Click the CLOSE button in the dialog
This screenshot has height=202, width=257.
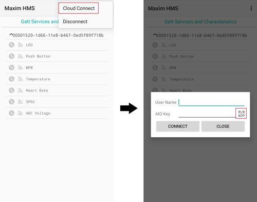(223, 126)
